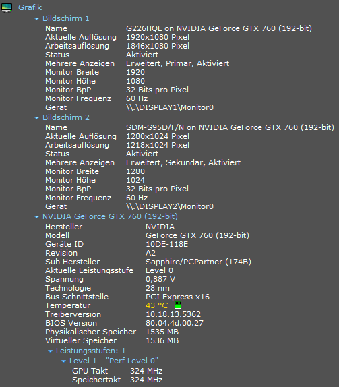Screen dimensions: 339x387
Task: Click the BIOS Version 80.04.4d.00.27 value
Action: [175, 323]
